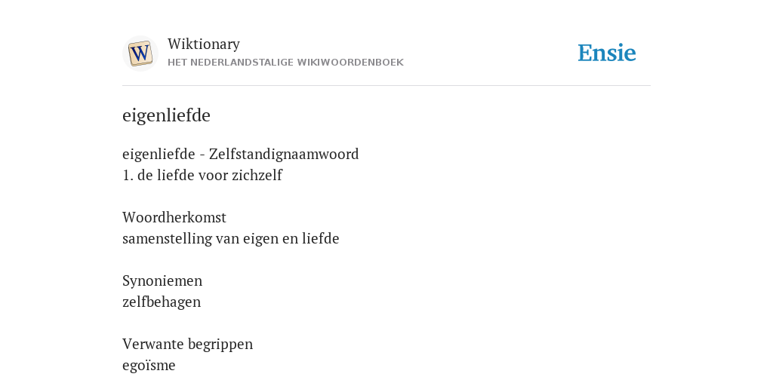Viewport: 773px width, 386px height.
Task: Open the related term 'egoïsme'
Action: (x=149, y=366)
